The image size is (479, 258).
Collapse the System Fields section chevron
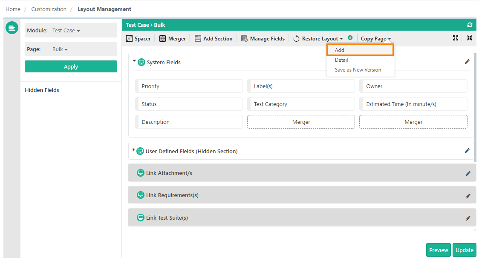(133, 60)
